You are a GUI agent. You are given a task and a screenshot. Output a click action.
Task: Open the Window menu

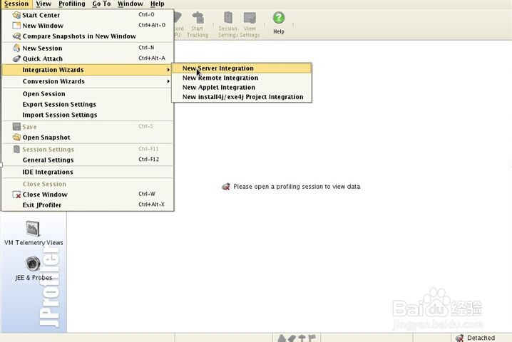tap(130, 4)
